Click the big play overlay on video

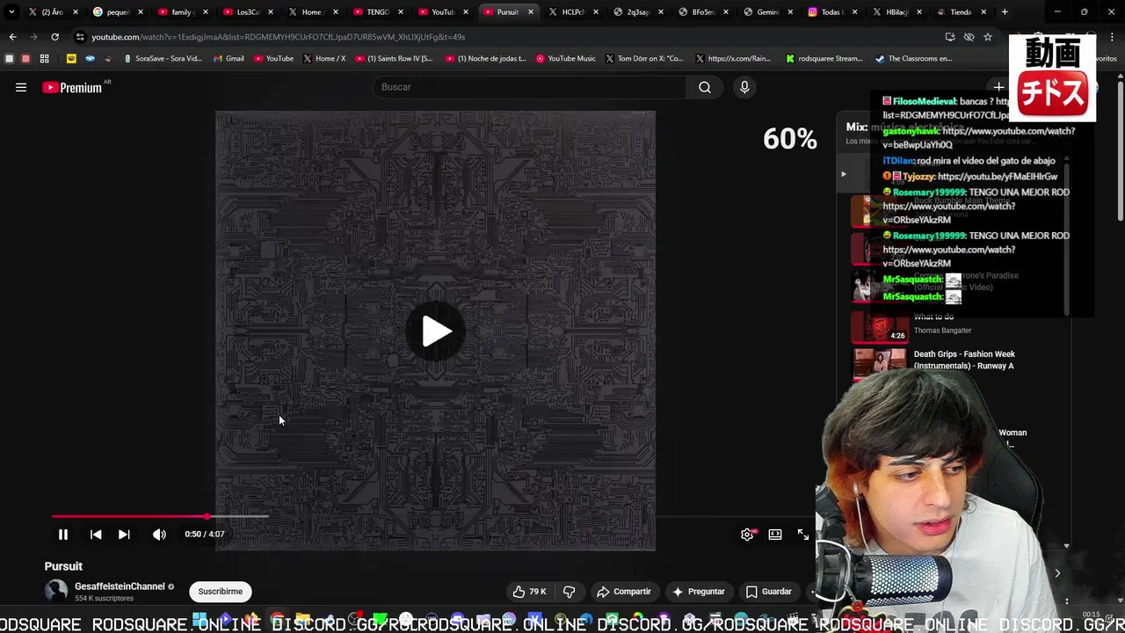pos(435,331)
